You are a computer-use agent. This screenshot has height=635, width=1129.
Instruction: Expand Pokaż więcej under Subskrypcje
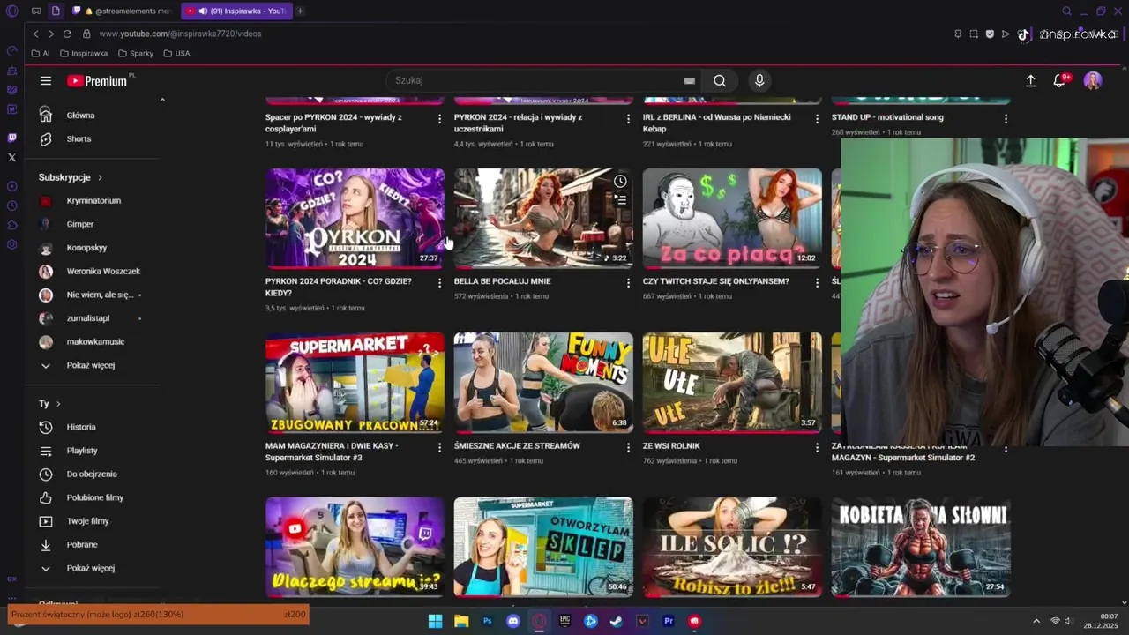pos(89,365)
